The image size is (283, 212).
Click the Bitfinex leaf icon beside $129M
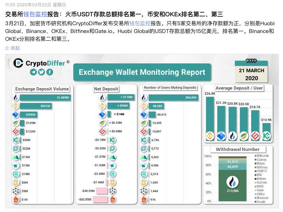pyautogui.click(x=16, y=123)
